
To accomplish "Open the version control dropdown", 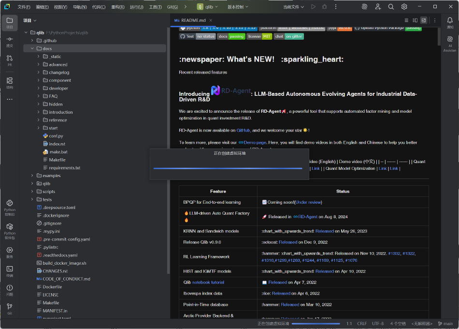I will click(x=238, y=7).
